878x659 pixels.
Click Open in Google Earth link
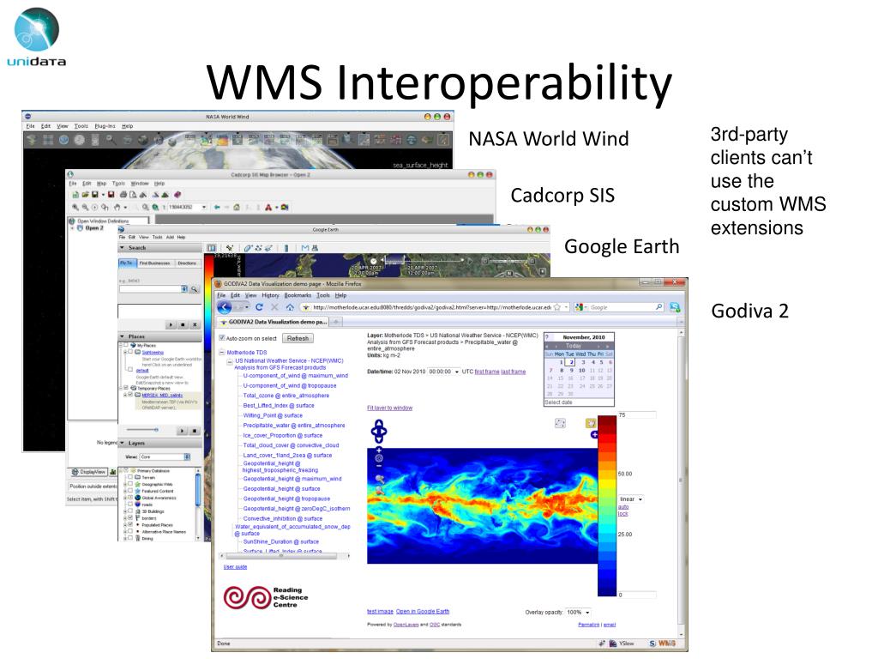[422, 611]
